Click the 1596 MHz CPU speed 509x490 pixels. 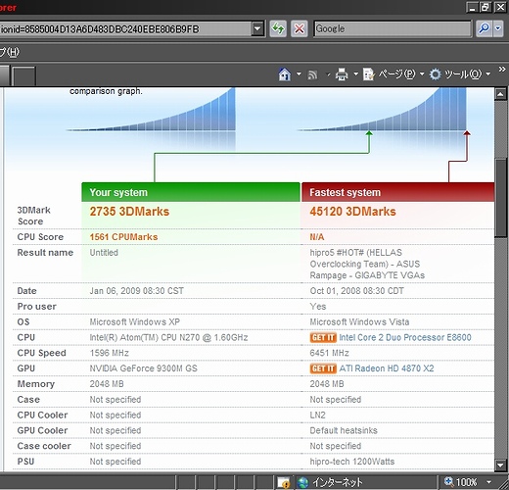click(110, 353)
